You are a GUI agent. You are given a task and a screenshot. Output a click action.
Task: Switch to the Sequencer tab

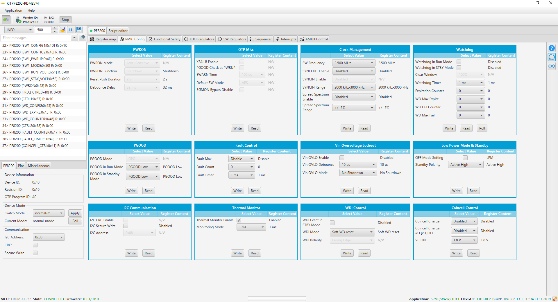tap(261, 39)
